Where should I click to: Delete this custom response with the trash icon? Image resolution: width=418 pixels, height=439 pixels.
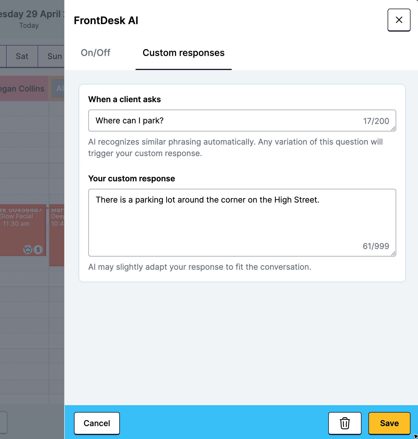click(x=345, y=423)
